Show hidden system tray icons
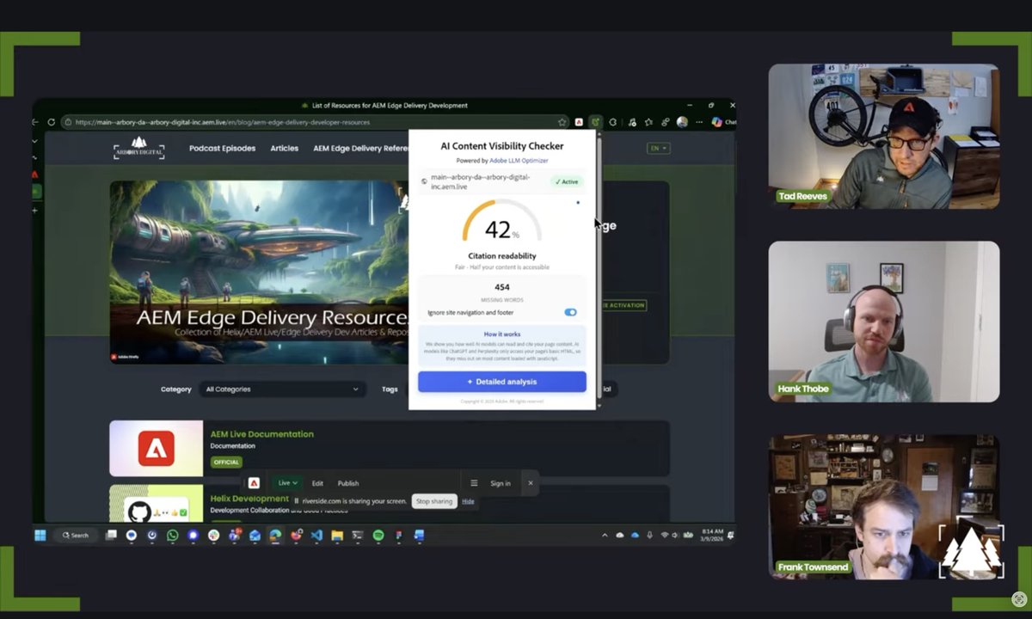The height and width of the screenshot is (619, 1032). (605, 535)
